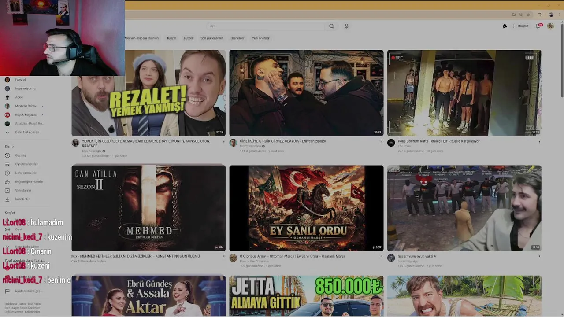This screenshot has width=564, height=317.
Task: Select the Son yüklenenler chip
Action: coord(211,38)
